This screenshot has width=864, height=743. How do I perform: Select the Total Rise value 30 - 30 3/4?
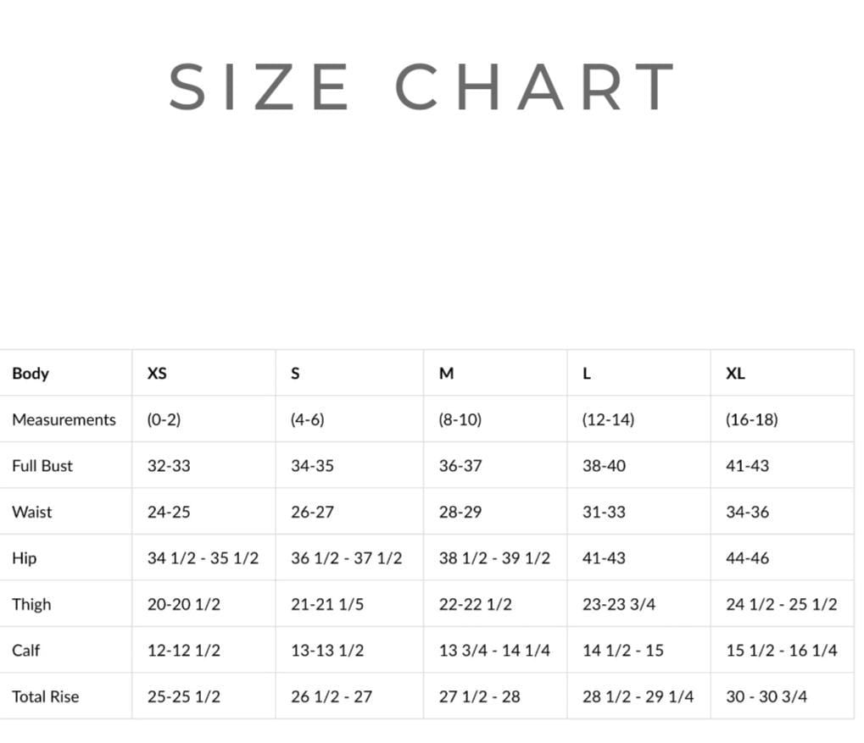click(x=766, y=696)
